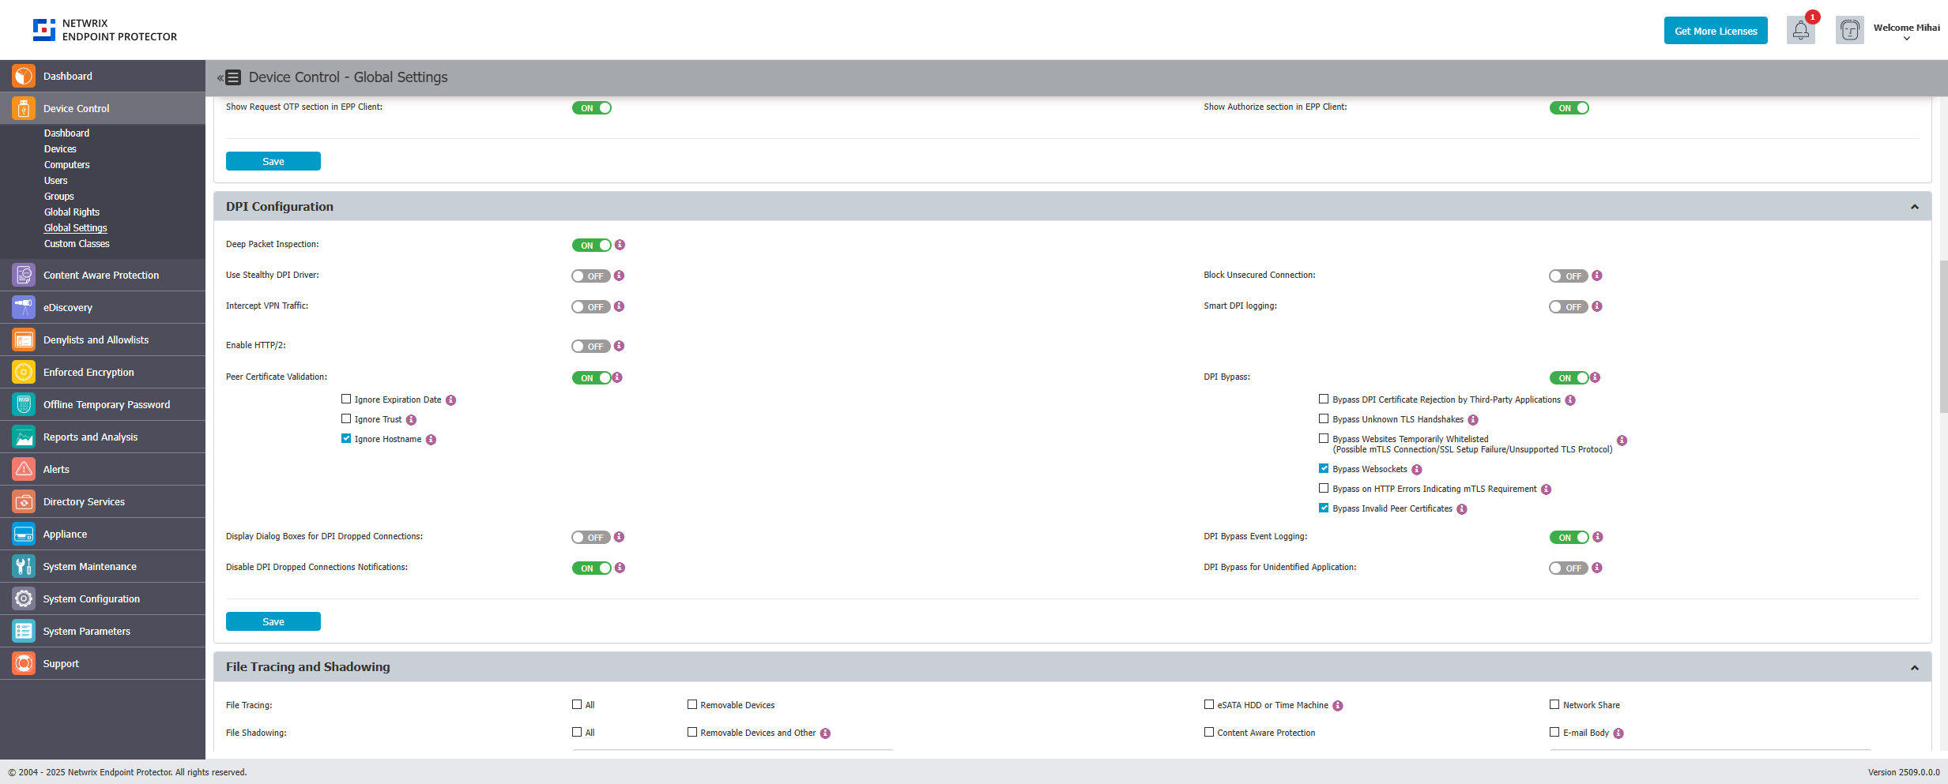Open Enforced Encryption settings

point(89,372)
